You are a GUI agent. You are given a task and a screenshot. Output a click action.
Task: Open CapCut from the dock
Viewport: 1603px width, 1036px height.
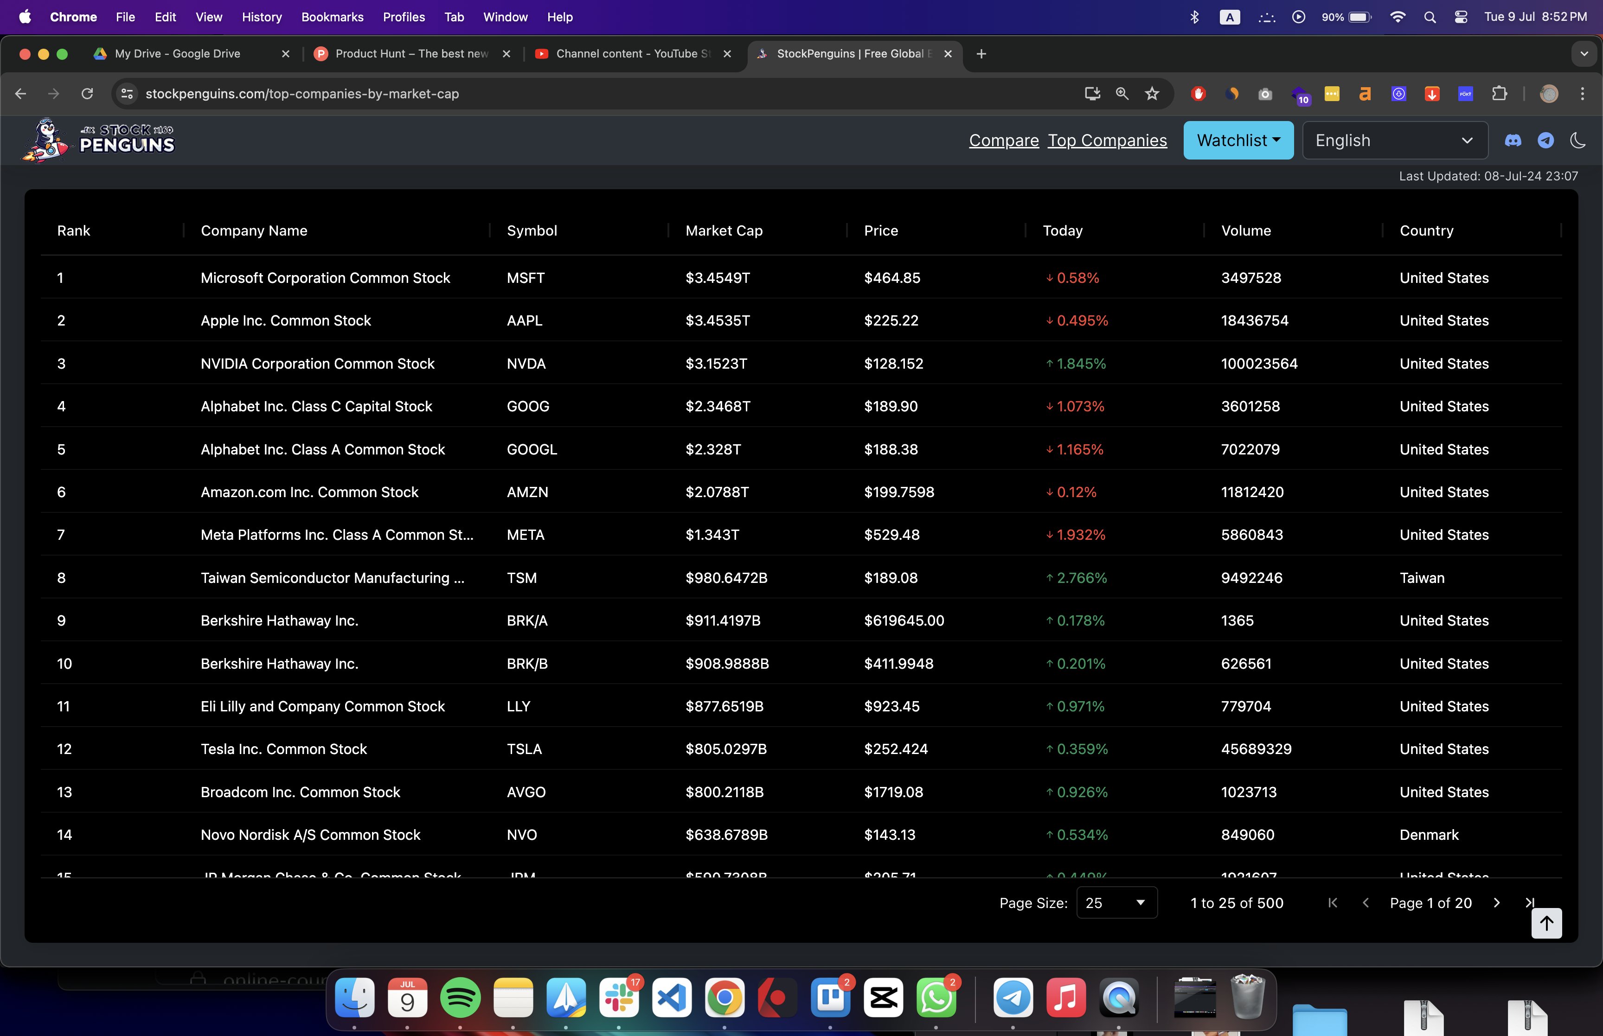tap(883, 998)
